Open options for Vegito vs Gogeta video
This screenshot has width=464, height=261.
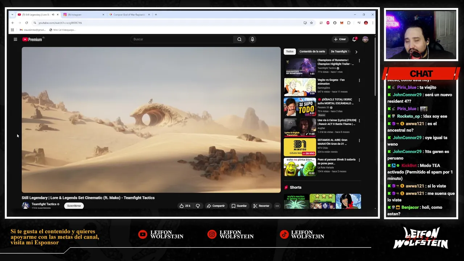tap(359, 80)
